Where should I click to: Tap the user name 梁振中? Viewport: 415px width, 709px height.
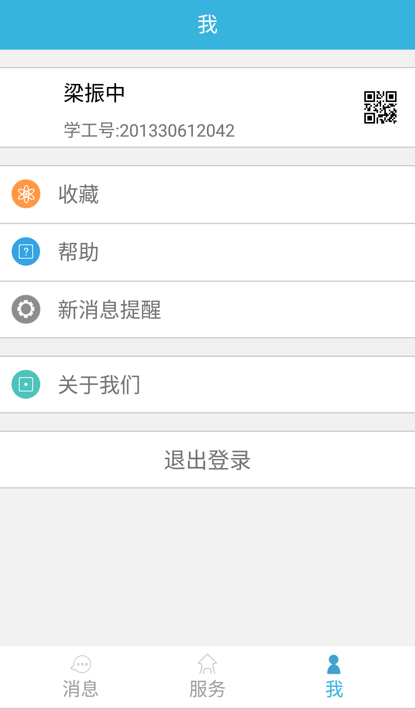94,93
